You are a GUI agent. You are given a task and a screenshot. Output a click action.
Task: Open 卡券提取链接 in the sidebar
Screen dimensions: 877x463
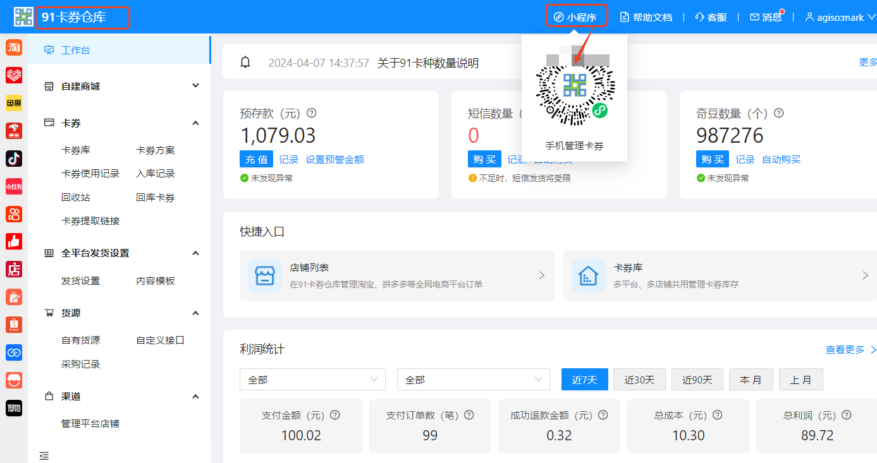(x=90, y=220)
